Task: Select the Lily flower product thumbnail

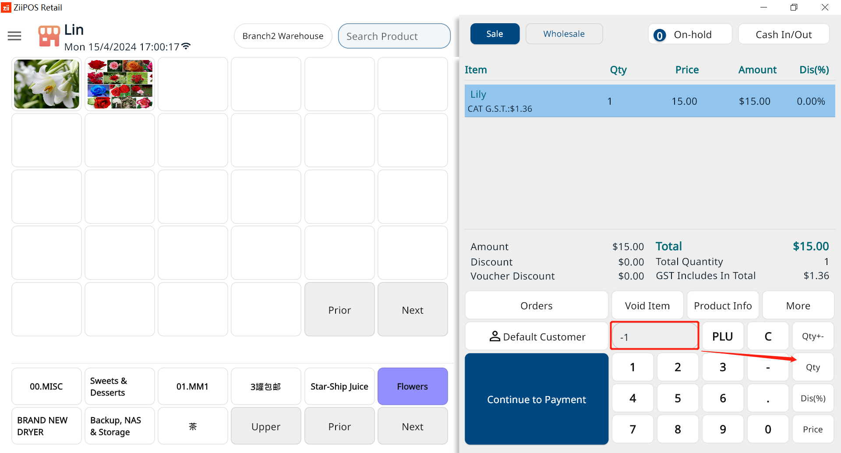Action: (x=46, y=84)
